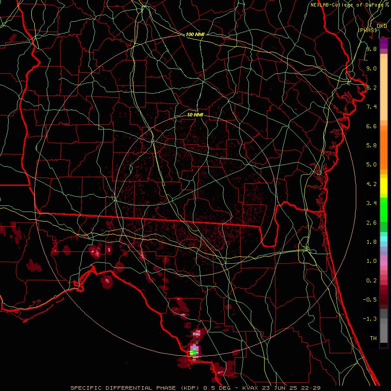Click the 0.2 value on the color scale
Image resolution: width=391 pixels, height=391 pixels.
[x=371, y=281]
